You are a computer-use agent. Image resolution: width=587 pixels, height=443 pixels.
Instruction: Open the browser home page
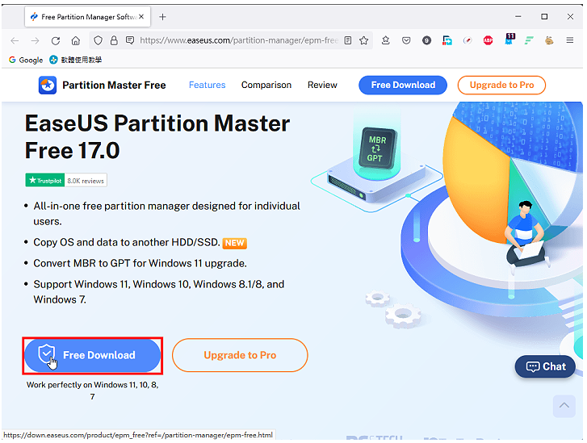(76, 40)
